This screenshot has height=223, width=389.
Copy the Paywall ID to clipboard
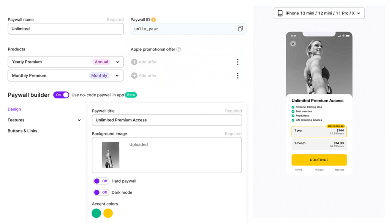pyautogui.click(x=240, y=29)
